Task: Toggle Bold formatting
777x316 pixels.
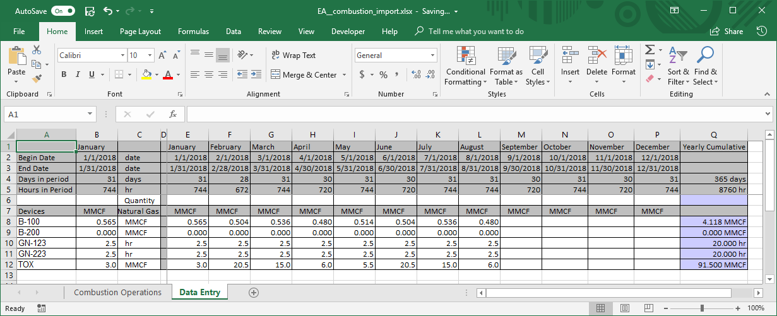Action: [64, 74]
